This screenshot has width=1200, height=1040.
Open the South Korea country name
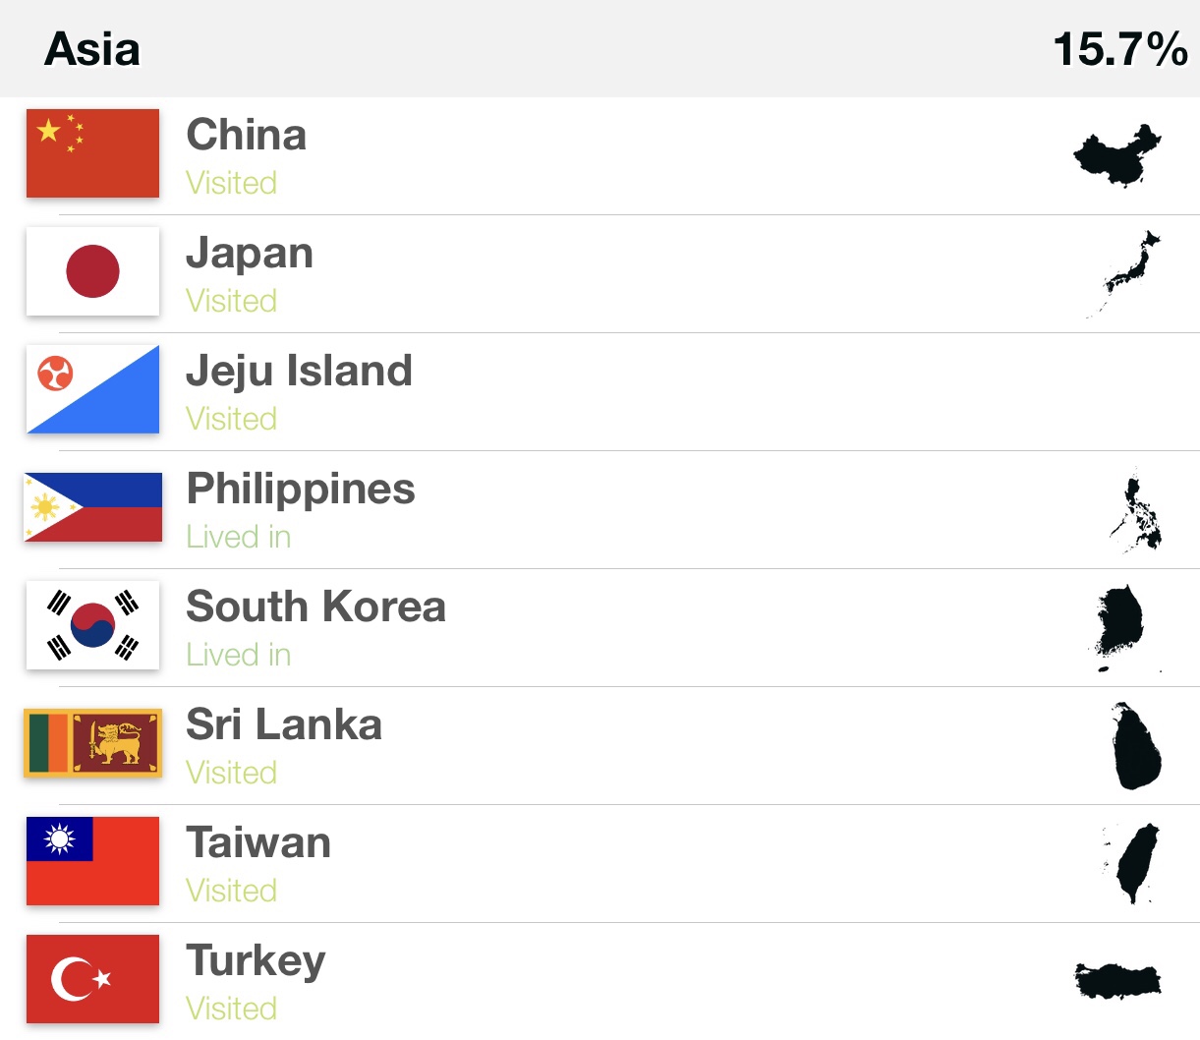pos(315,607)
